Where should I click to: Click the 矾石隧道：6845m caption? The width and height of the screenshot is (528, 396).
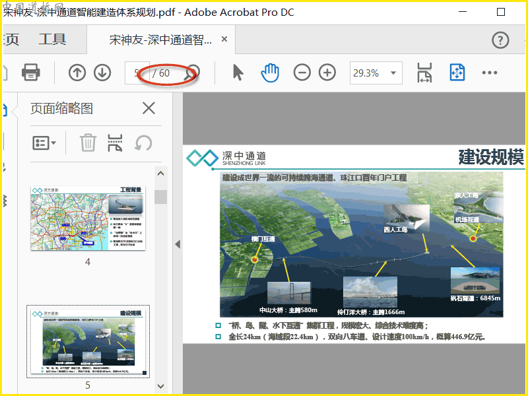point(475,298)
